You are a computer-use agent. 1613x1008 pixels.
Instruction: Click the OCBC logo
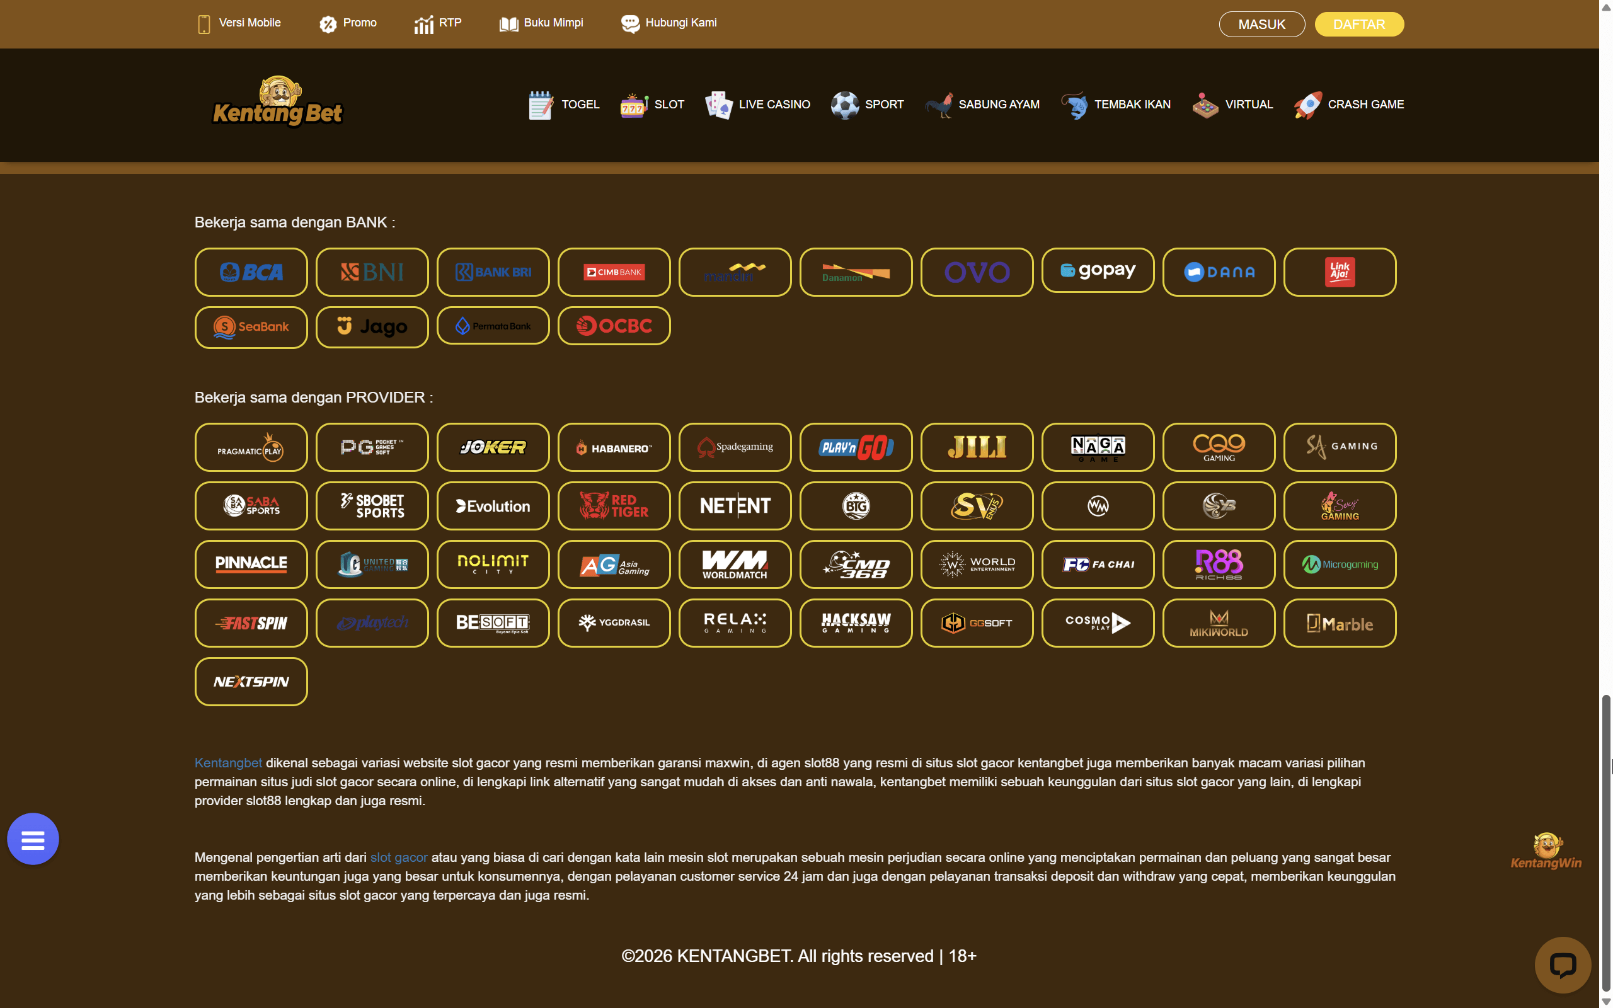tap(614, 325)
